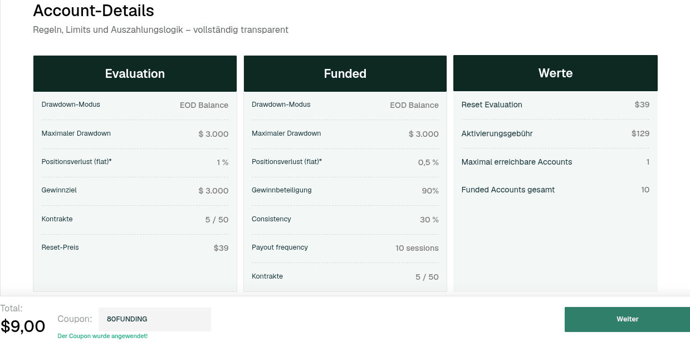
Task: Click Kontrakte label in Evaluation card
Action: point(57,219)
